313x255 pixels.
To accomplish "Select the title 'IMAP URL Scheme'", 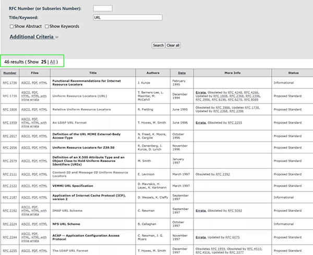I will click(x=67, y=211).
